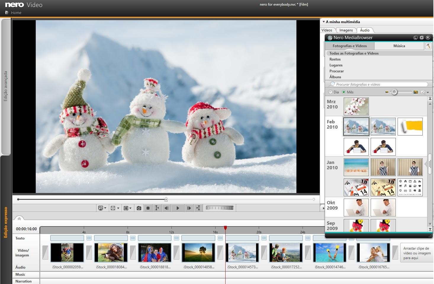Select the Lugares category
Viewport: 434px width, 284px height.
point(336,65)
